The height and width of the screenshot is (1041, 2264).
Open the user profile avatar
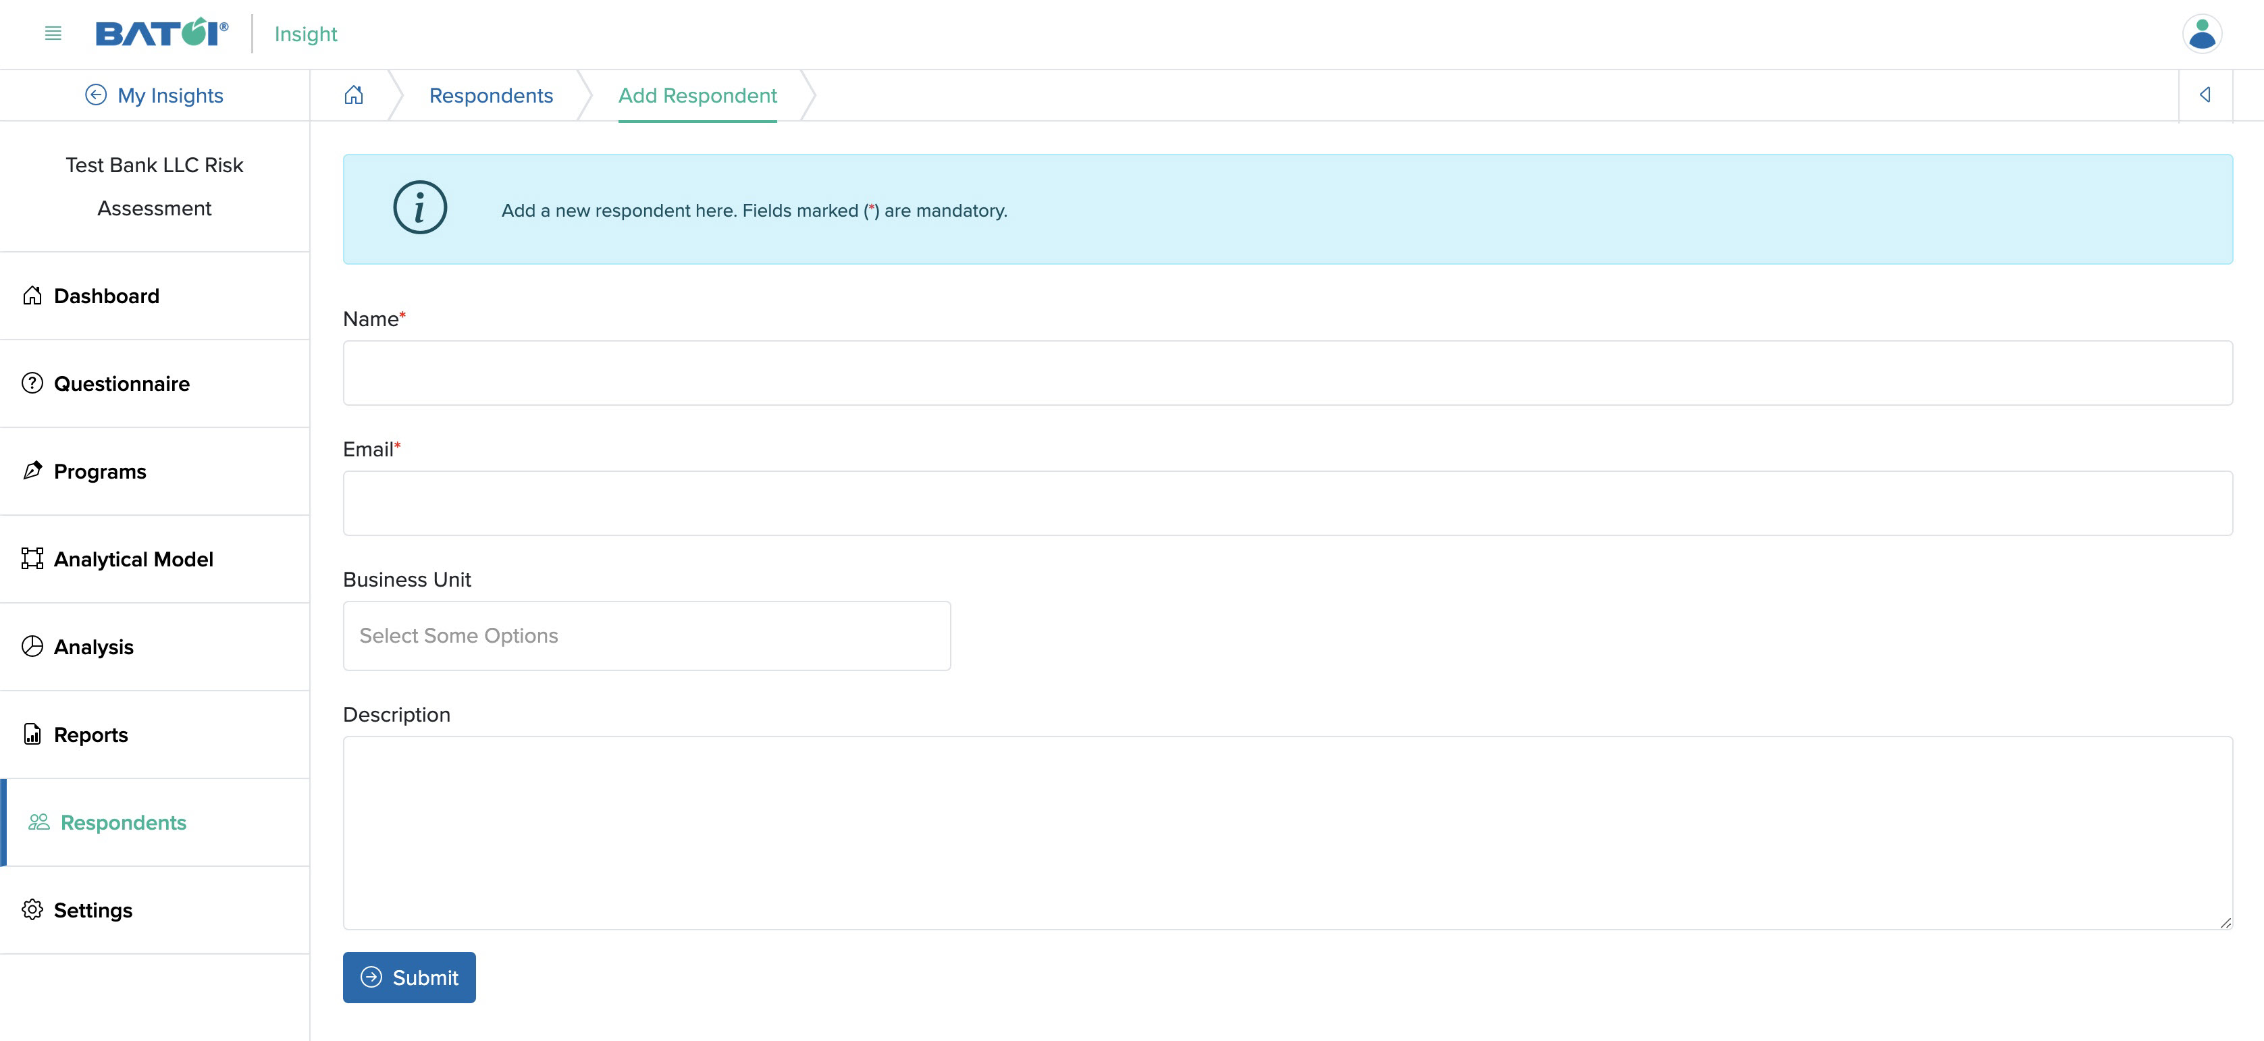pos(2203,34)
